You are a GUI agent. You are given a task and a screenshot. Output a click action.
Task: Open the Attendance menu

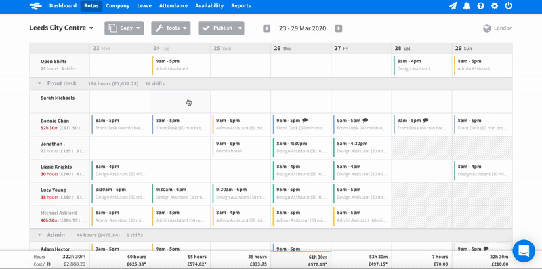coord(173,6)
